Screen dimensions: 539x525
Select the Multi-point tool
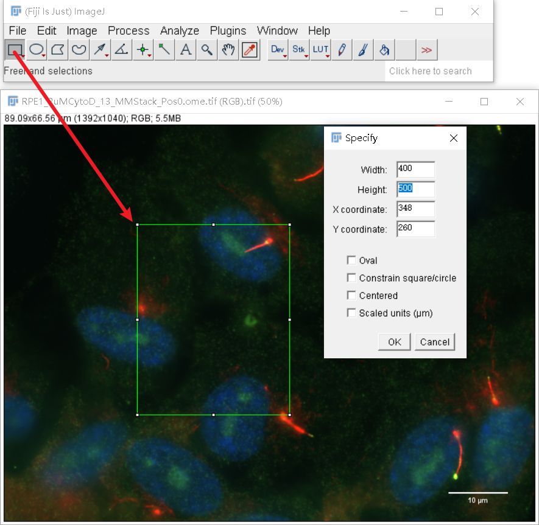[143, 50]
